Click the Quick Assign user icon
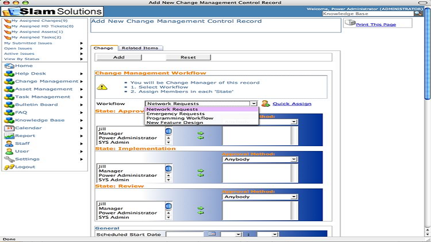Image resolution: width=431 pixels, height=242 pixels. (265, 104)
